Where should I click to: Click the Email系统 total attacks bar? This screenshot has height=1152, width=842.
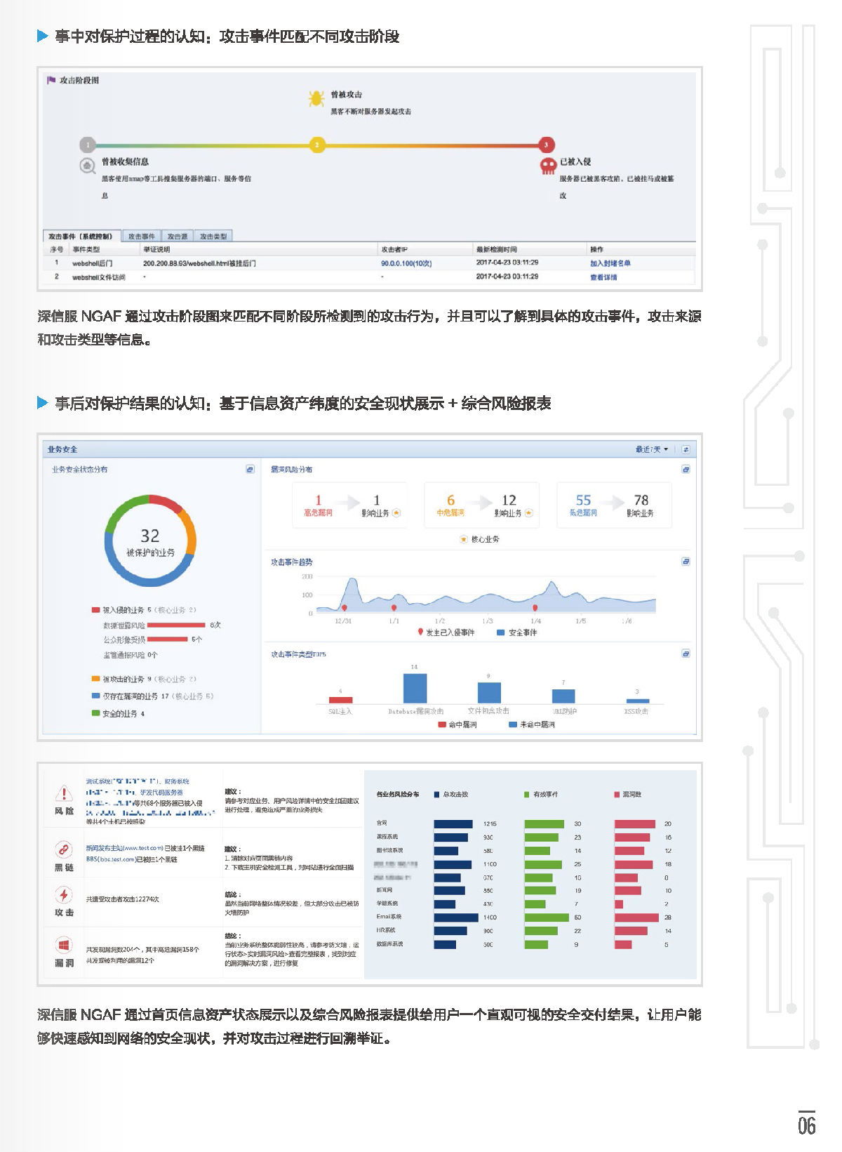point(456,918)
